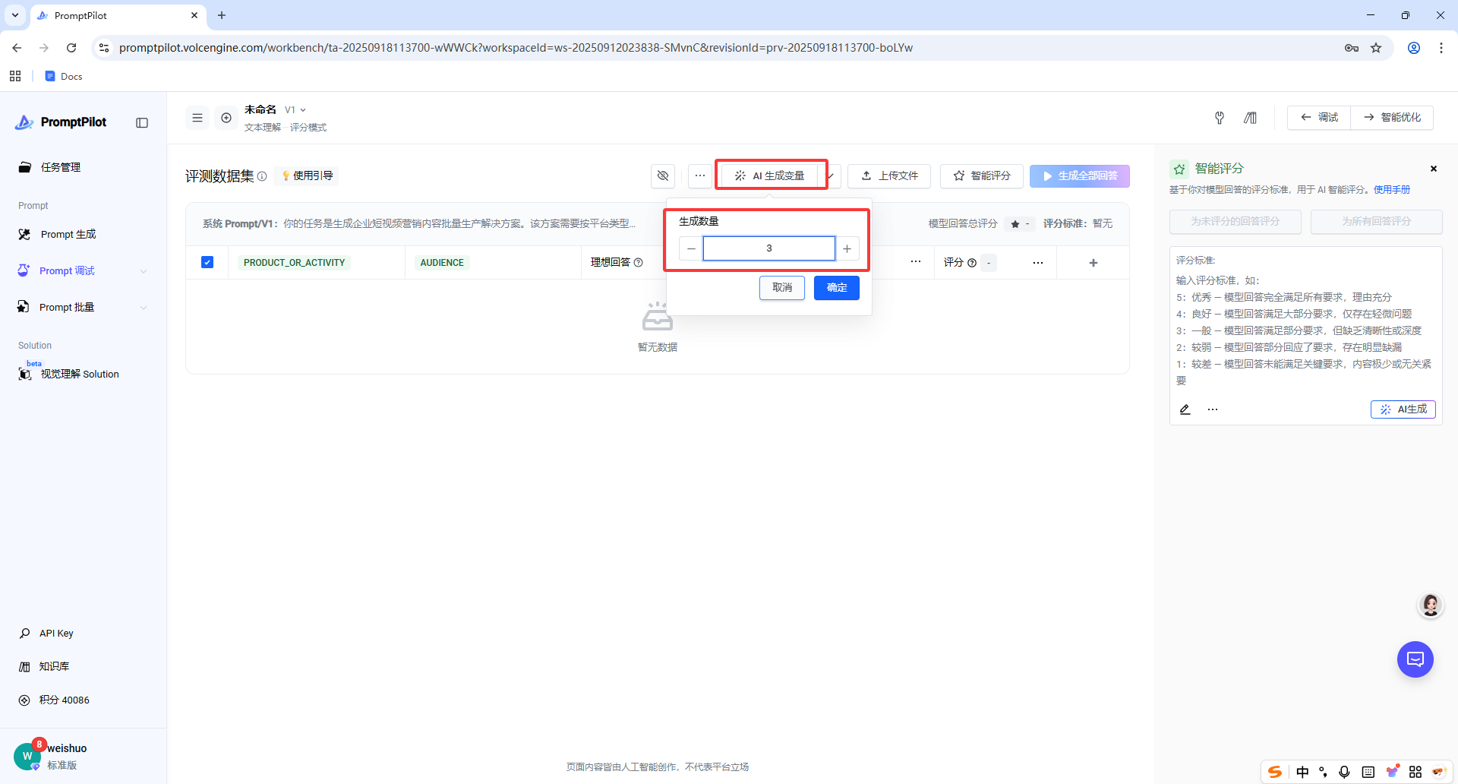Select Prompt 调试 in the sidebar
The image size is (1458, 784).
tap(67, 270)
